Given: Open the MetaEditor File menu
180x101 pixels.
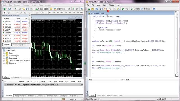Looking at the screenshot, I should [x=88, y=5].
